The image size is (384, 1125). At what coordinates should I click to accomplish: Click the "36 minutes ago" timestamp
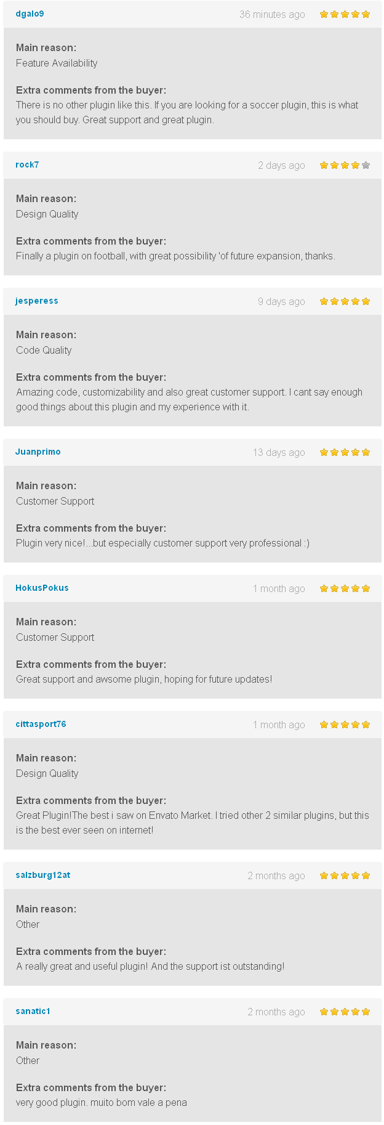pos(272,14)
